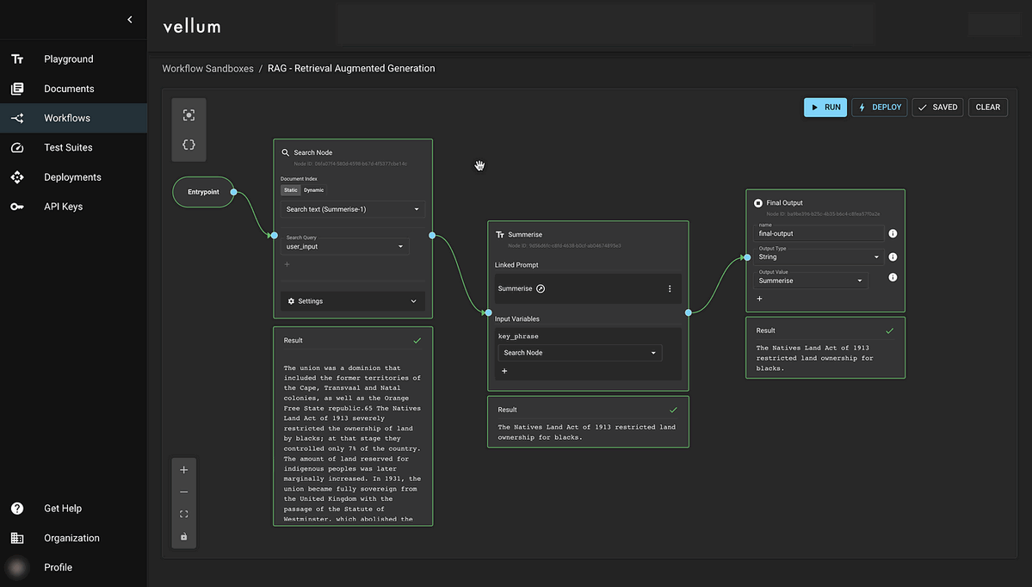
Task: Click the Test Suites gauge icon
Action: coord(17,148)
